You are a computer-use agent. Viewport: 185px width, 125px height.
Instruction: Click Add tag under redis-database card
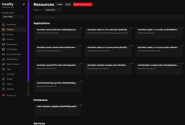[38, 118]
